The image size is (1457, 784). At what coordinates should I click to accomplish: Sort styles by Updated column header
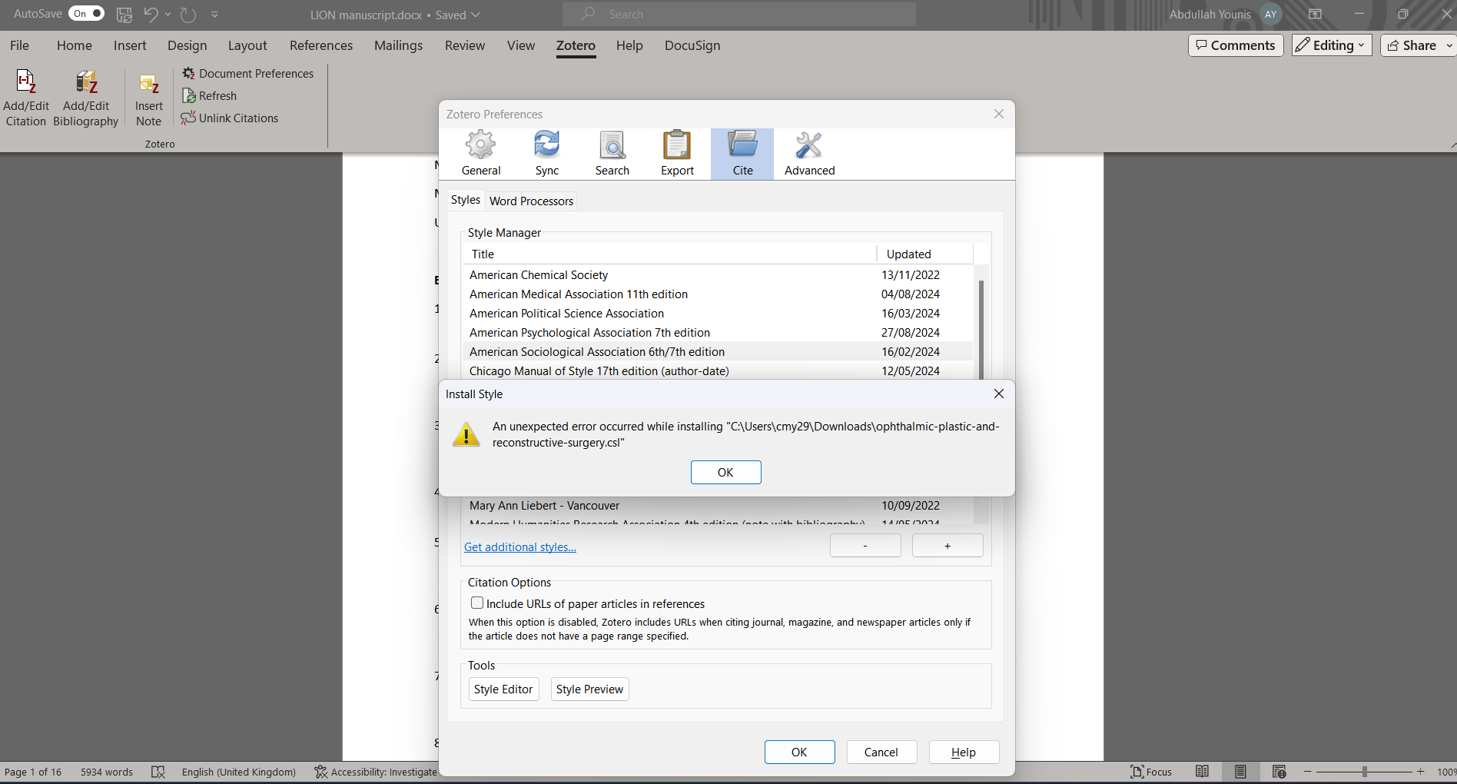(x=924, y=254)
